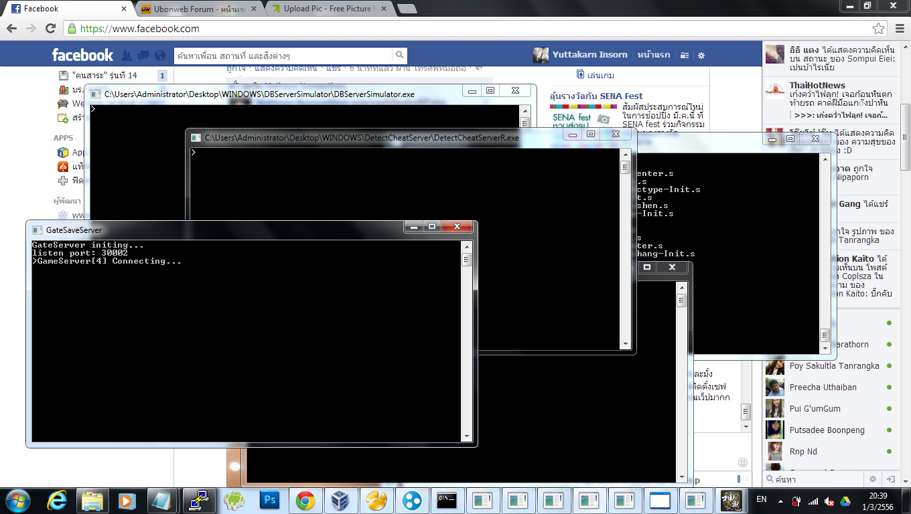This screenshot has width=911, height=514.
Task: Open the muted volume tray icon
Action: pos(829,501)
